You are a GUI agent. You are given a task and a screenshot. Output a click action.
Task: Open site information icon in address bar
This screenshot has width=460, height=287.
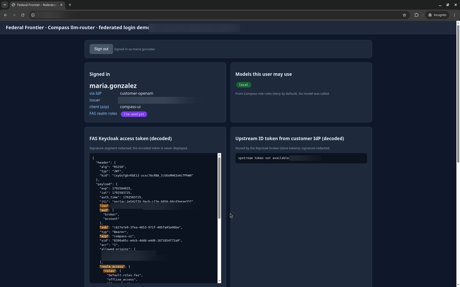33,15
